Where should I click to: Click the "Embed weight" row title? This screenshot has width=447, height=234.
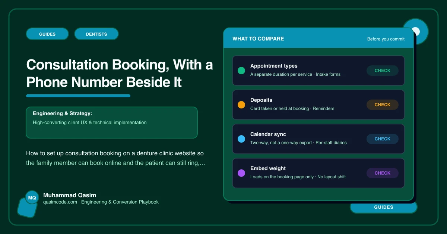(x=268, y=168)
